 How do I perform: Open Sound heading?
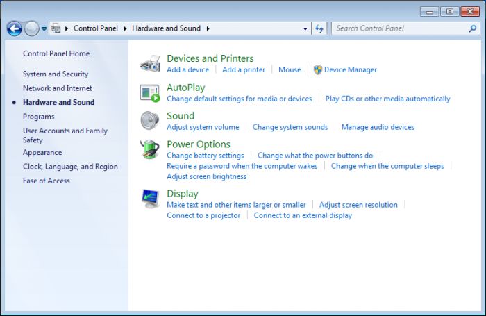[x=181, y=116]
